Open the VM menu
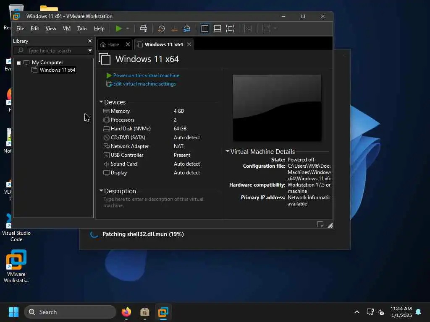The height and width of the screenshot is (322, 430). click(x=67, y=29)
